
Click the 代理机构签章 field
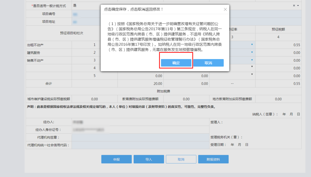141,138
